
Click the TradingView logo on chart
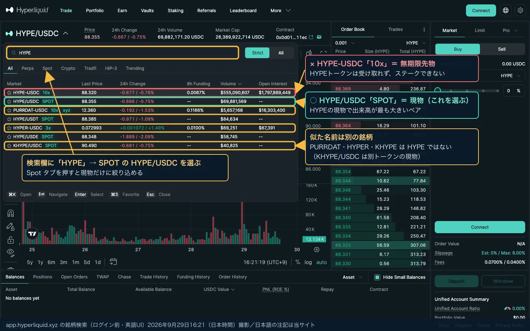(x=32, y=234)
